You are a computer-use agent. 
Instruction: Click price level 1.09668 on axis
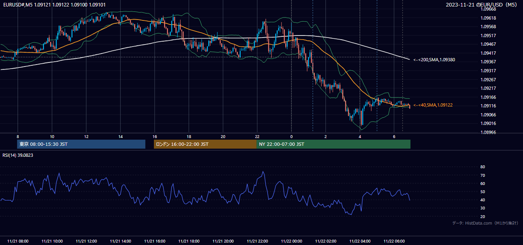(488, 9)
